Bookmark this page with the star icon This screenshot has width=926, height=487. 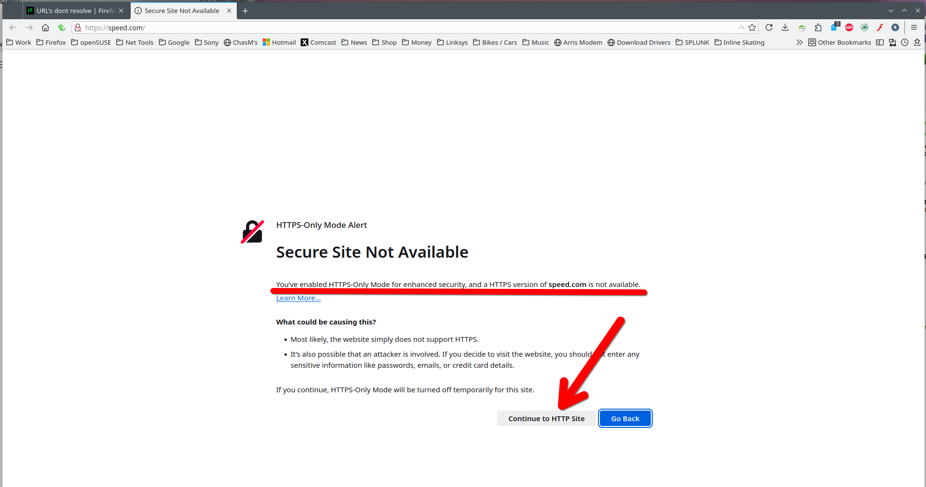click(752, 27)
